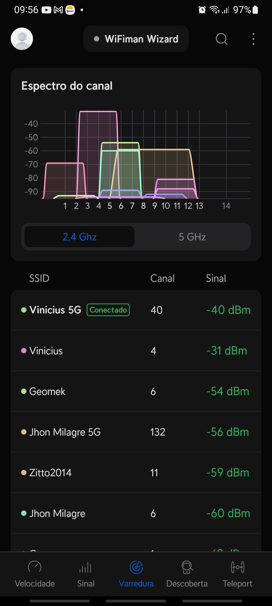Screen dimensions: 272x606
Task: Tap the SSID column header
Action: coord(39,278)
